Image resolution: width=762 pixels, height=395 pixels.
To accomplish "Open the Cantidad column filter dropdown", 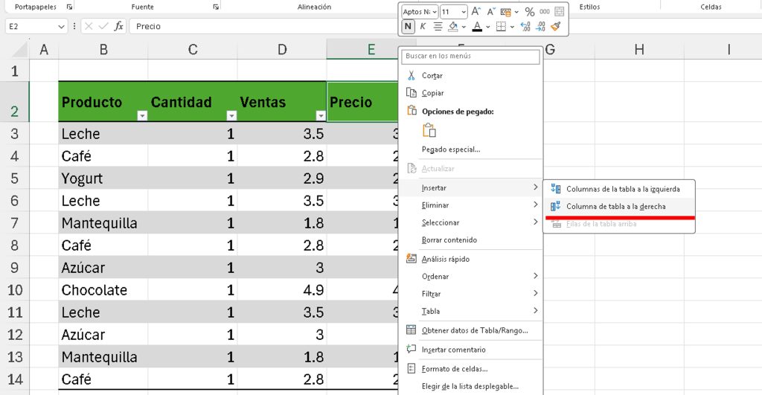I will (231, 116).
